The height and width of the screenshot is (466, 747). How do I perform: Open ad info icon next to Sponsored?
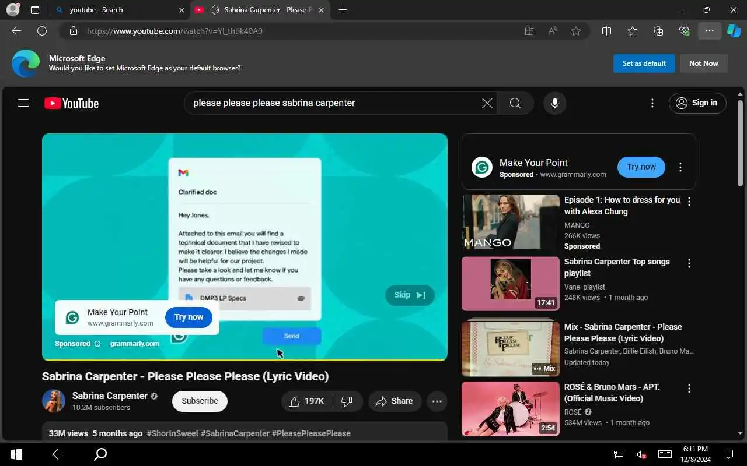point(97,344)
